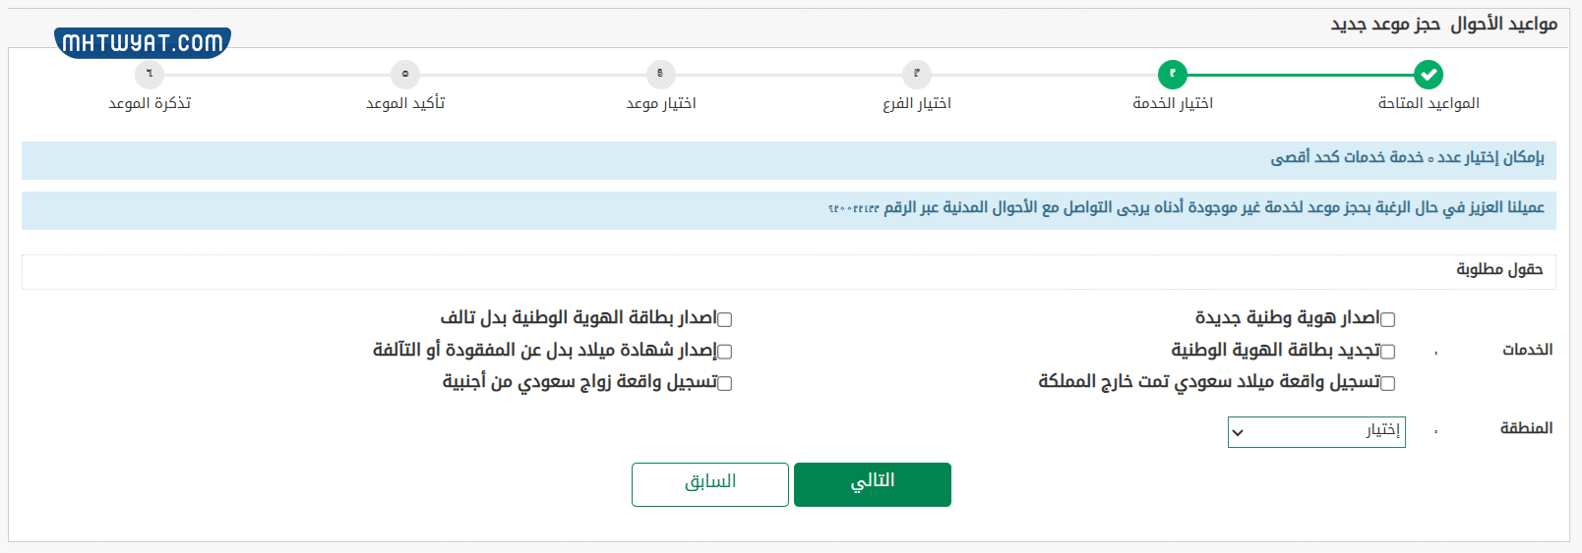Enable تسجيل واقعة ميلاد سعودي خارج المملكة
This screenshot has height=553, width=1582.
pyautogui.click(x=1387, y=383)
